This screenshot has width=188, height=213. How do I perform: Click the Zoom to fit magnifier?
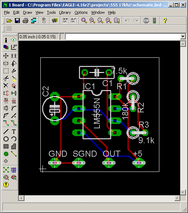point(84,21)
